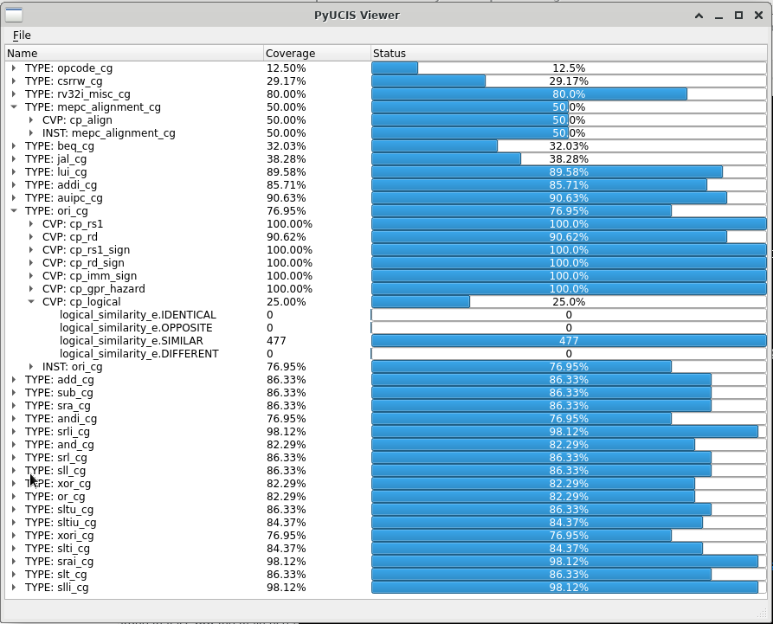Image resolution: width=773 pixels, height=624 pixels.
Task: Expand the INST: ori_cg instance
Action: 31,367
